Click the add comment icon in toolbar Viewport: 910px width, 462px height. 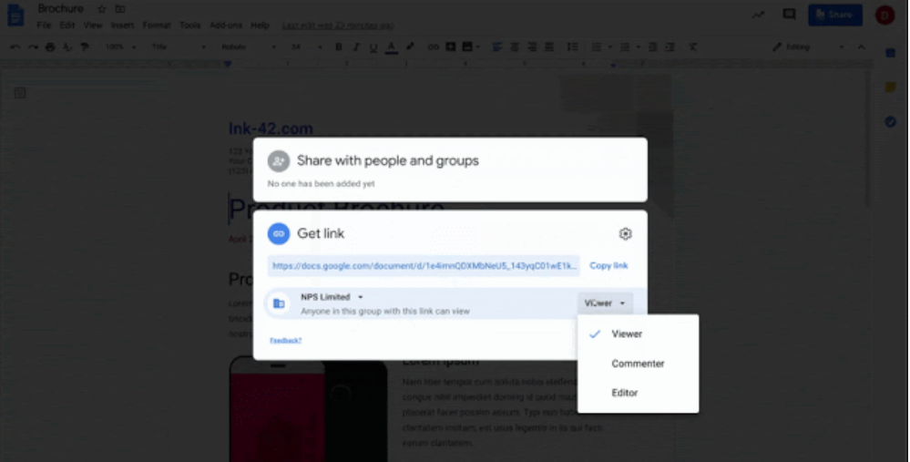[x=450, y=47]
